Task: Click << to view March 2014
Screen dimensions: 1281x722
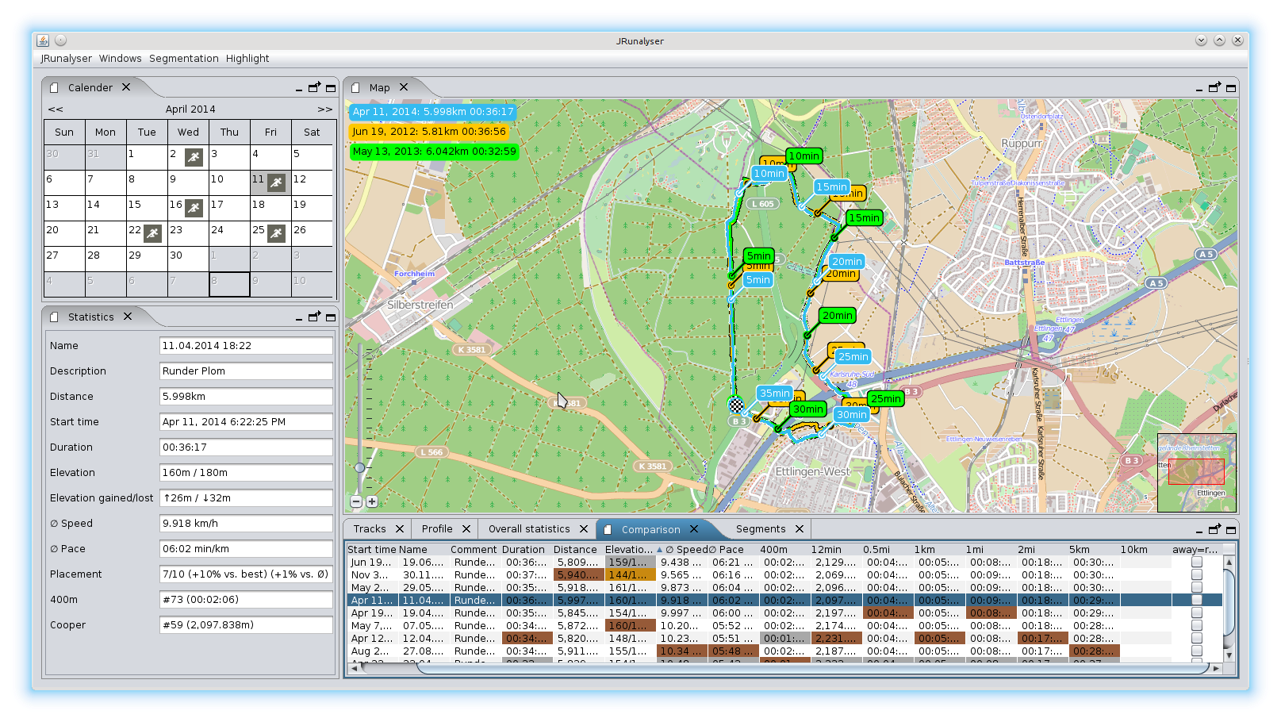Action: pyautogui.click(x=55, y=109)
